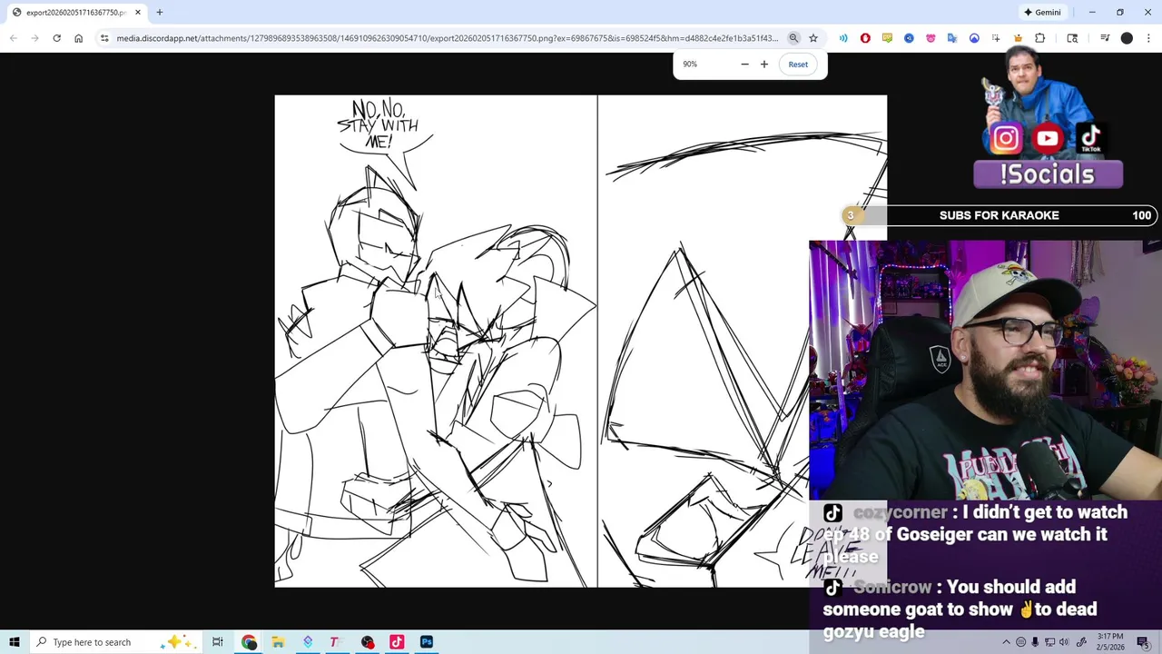Open the red shield adblock extension
This screenshot has height=654, width=1162.
point(865,38)
